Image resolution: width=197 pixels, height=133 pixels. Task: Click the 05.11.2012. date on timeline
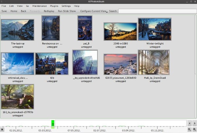(x=157, y=130)
